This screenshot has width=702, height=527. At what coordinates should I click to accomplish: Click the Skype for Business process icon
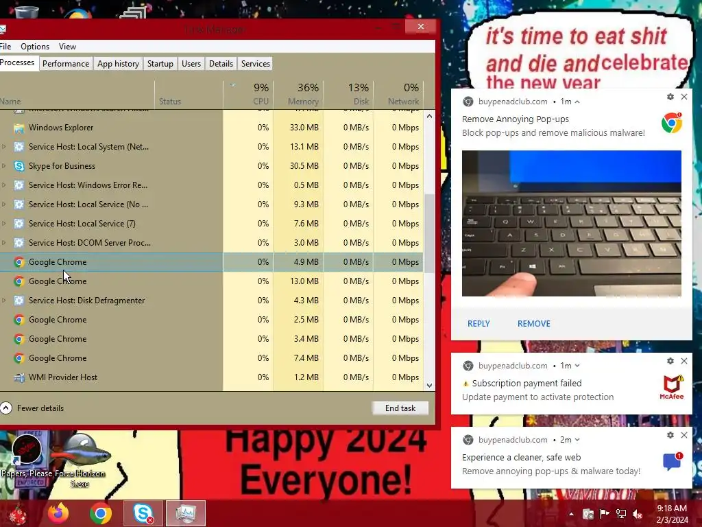pos(19,166)
